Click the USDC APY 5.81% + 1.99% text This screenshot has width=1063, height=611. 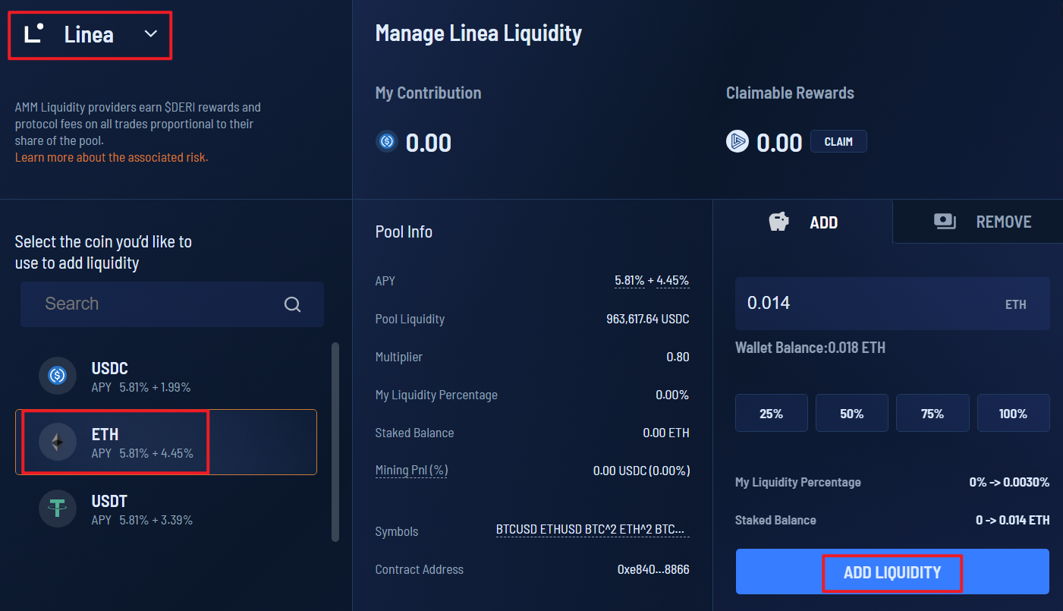[155, 387]
